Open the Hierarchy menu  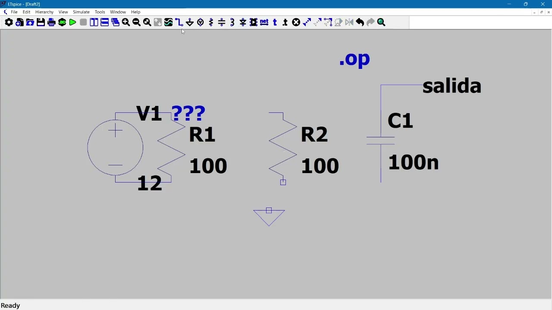44,12
